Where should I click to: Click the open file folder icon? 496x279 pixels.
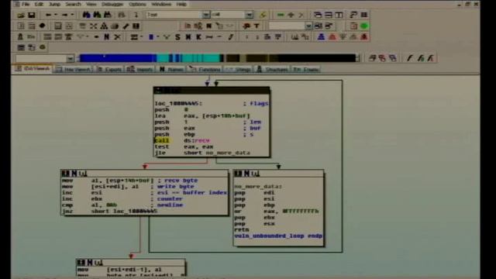click(21, 15)
